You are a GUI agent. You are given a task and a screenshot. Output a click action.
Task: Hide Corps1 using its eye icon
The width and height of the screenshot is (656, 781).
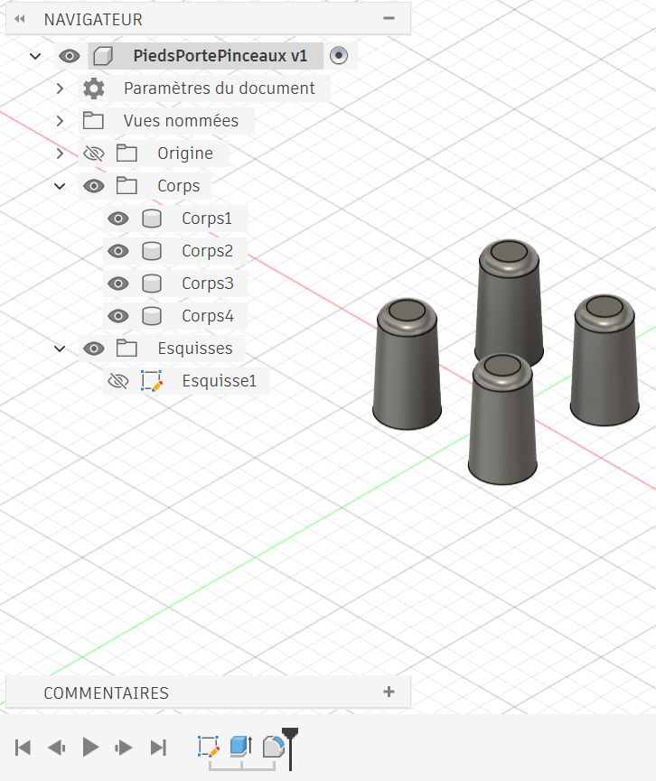(117, 218)
